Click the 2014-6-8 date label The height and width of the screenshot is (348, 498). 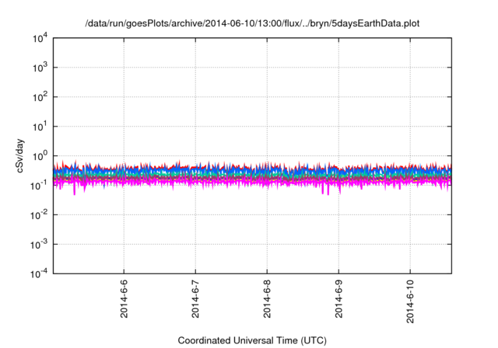pyautogui.click(x=267, y=299)
